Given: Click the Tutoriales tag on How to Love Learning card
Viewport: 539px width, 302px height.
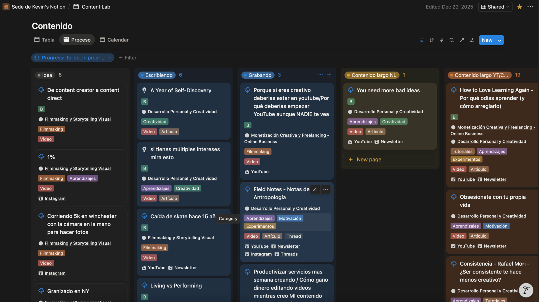Looking at the screenshot, I should 462,151.
